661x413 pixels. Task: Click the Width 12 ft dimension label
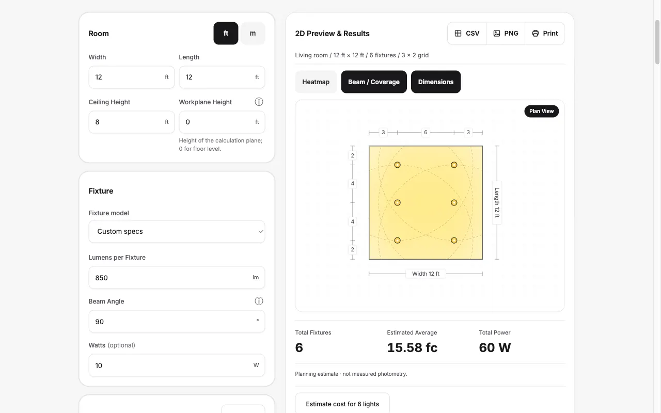click(426, 274)
